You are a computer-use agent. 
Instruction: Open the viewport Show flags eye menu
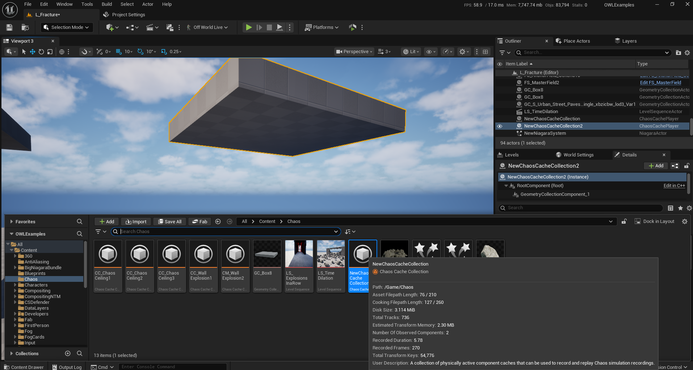pos(431,52)
